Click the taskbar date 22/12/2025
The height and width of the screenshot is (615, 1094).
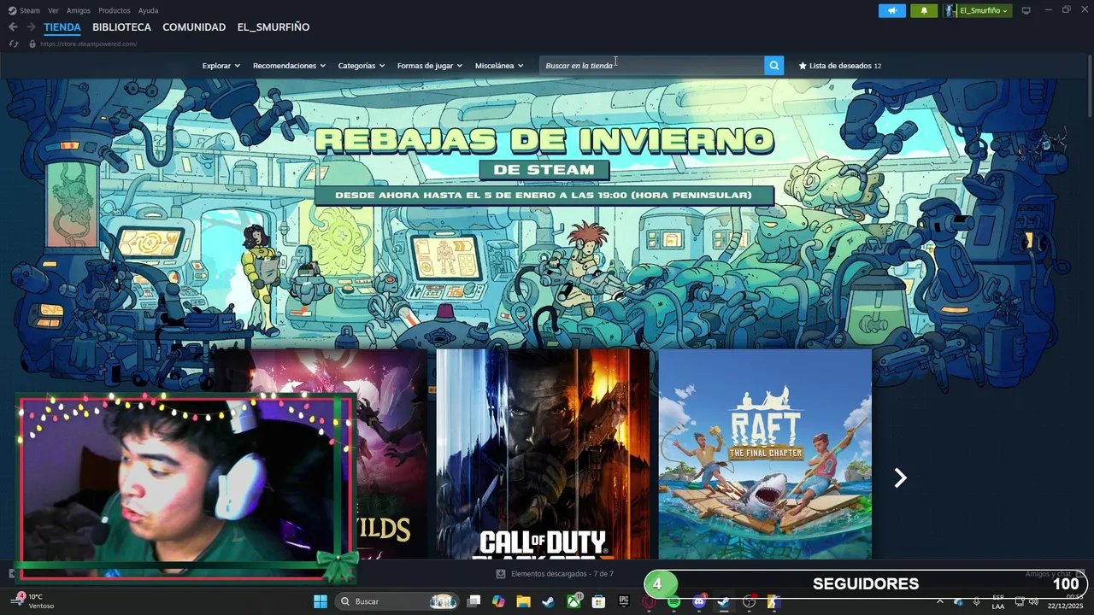click(1064, 606)
